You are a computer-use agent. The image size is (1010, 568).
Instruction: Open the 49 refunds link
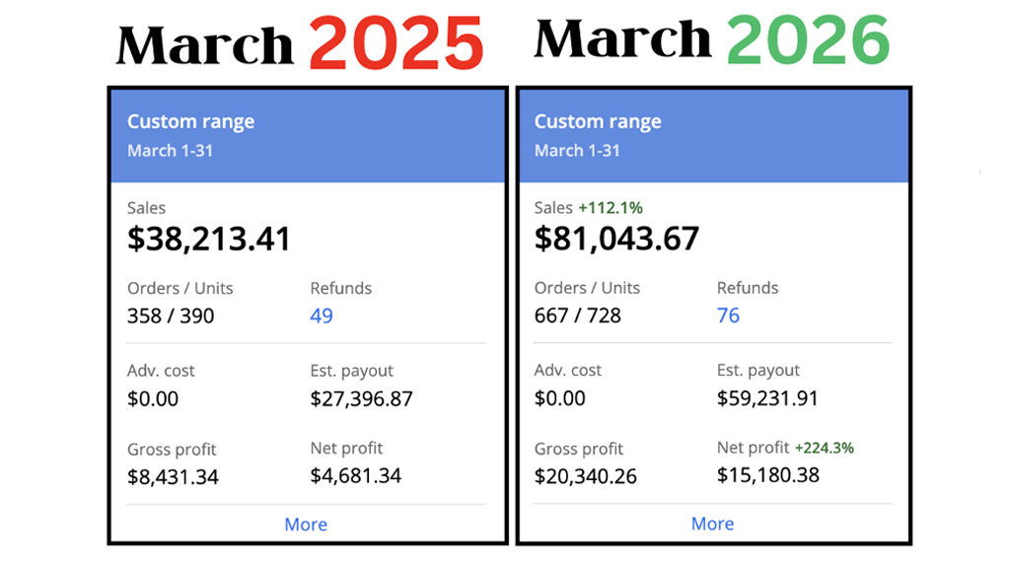[x=322, y=316]
